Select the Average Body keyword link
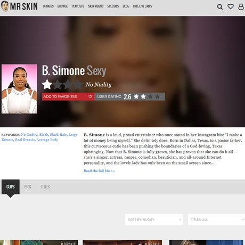 tap(47, 140)
